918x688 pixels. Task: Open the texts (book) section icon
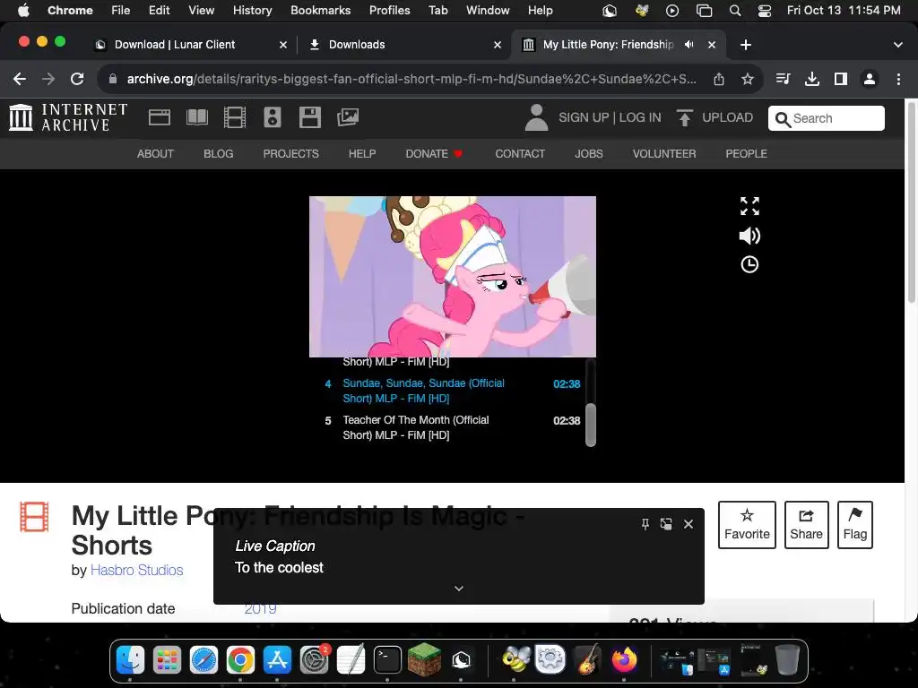click(x=196, y=117)
